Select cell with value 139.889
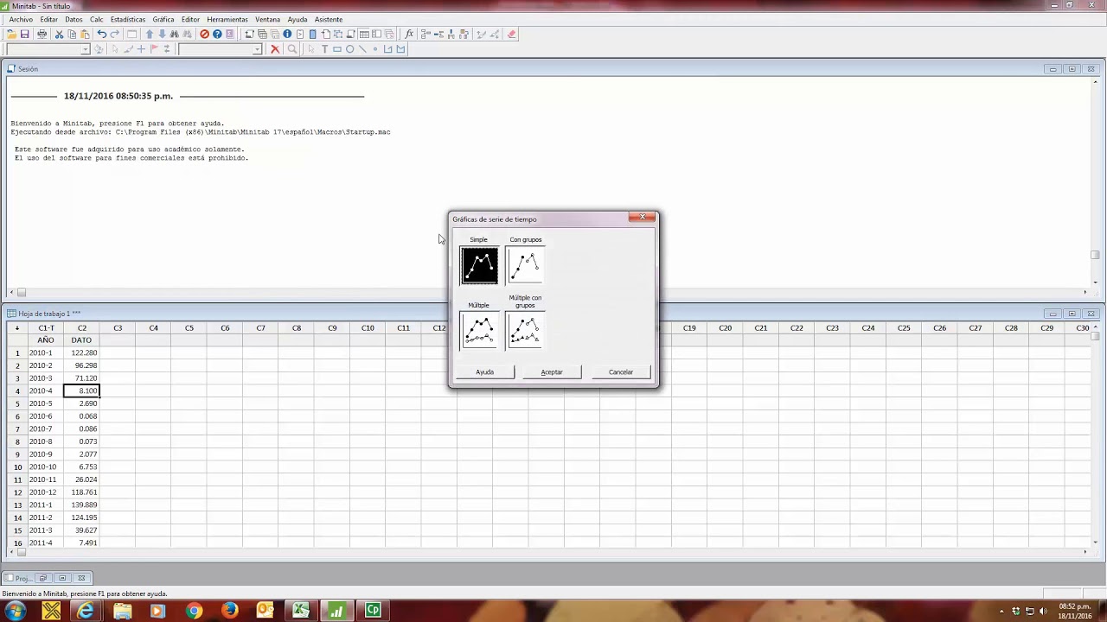1107x622 pixels. 81,505
